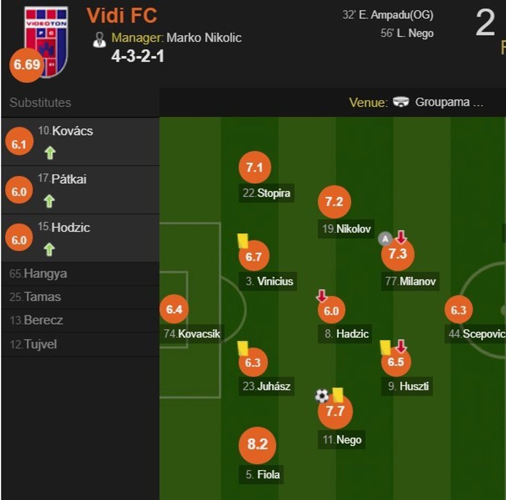The image size is (506, 500).
Task: Click the stadium venue icon
Action: (x=401, y=102)
